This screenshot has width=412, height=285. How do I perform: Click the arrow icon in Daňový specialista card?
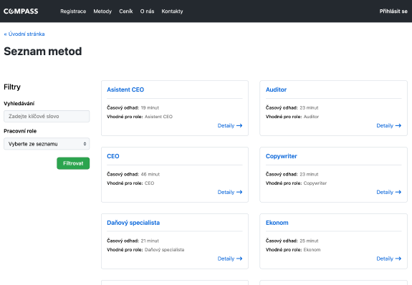[239, 259]
